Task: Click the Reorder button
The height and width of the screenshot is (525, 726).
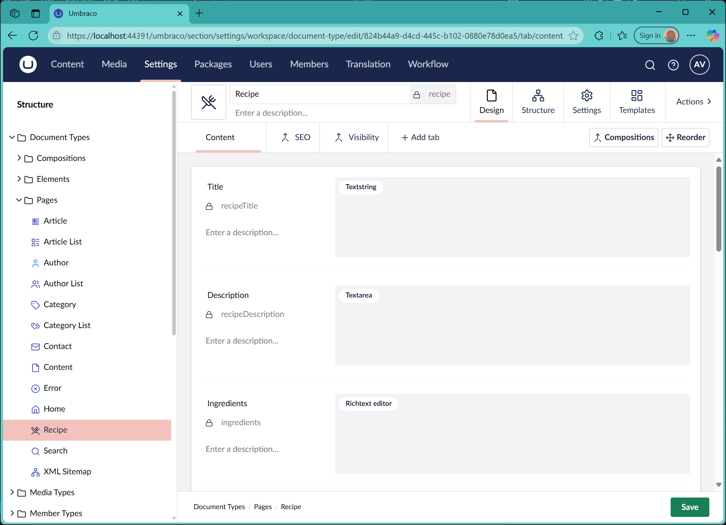Action: coord(686,137)
